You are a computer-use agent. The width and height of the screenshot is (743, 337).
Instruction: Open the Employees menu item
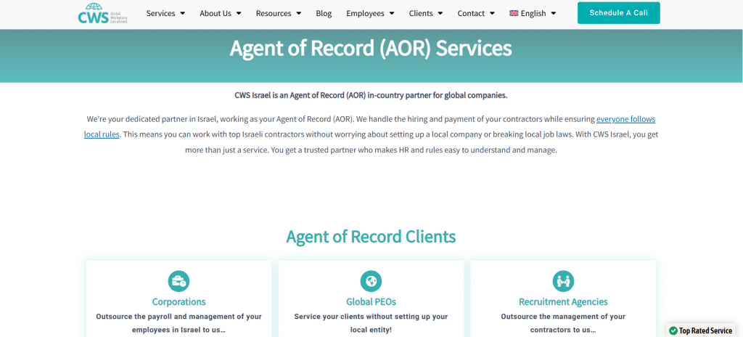[x=366, y=13]
